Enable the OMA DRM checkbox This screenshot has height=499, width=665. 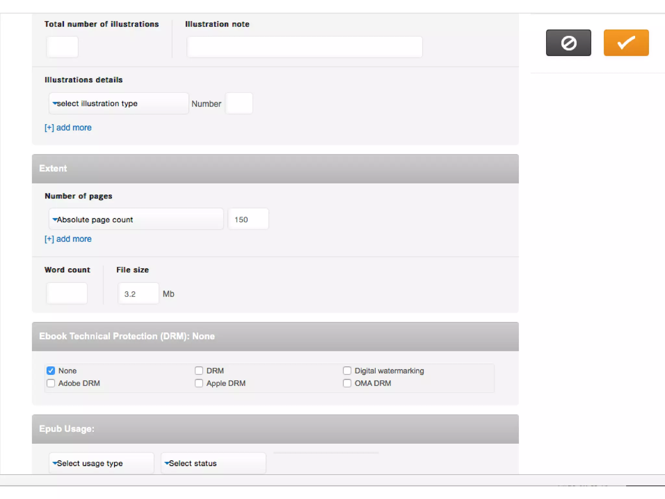pos(347,383)
